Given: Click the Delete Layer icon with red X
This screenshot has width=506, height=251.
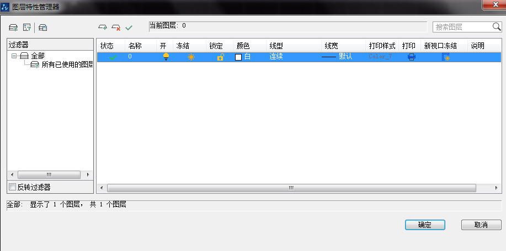Looking at the screenshot, I should (116, 27).
